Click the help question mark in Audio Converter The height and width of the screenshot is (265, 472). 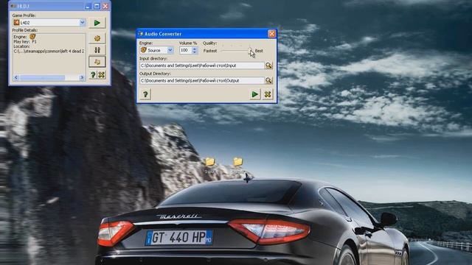tap(145, 94)
